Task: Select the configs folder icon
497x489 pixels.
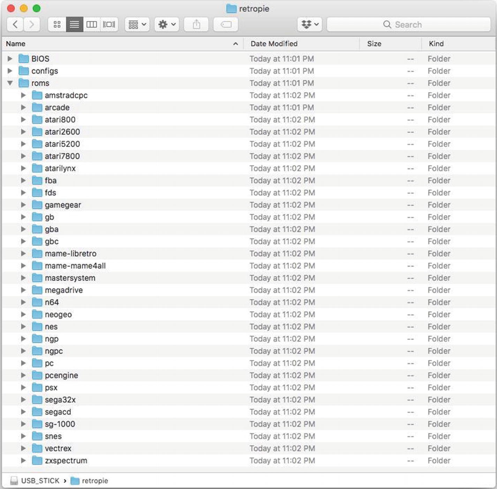Action: 24,71
